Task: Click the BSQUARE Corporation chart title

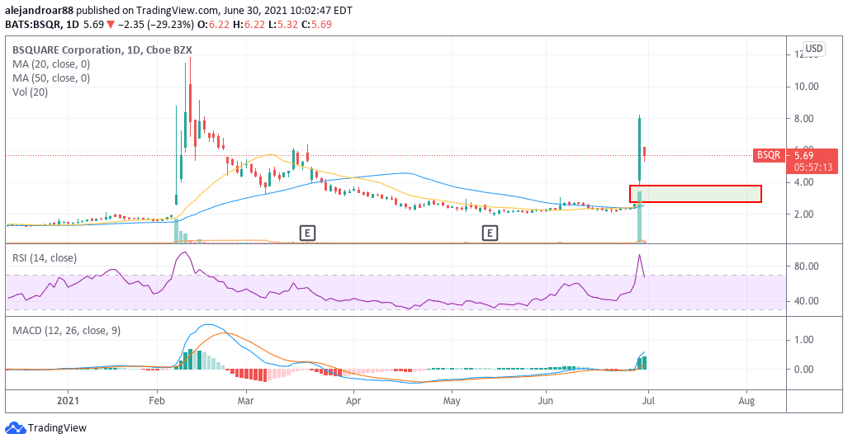Action: tap(102, 49)
